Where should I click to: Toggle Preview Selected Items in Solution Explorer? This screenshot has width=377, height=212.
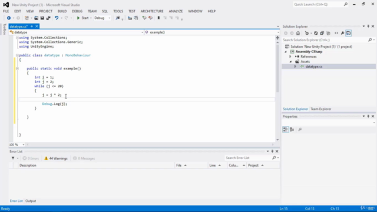point(349,33)
